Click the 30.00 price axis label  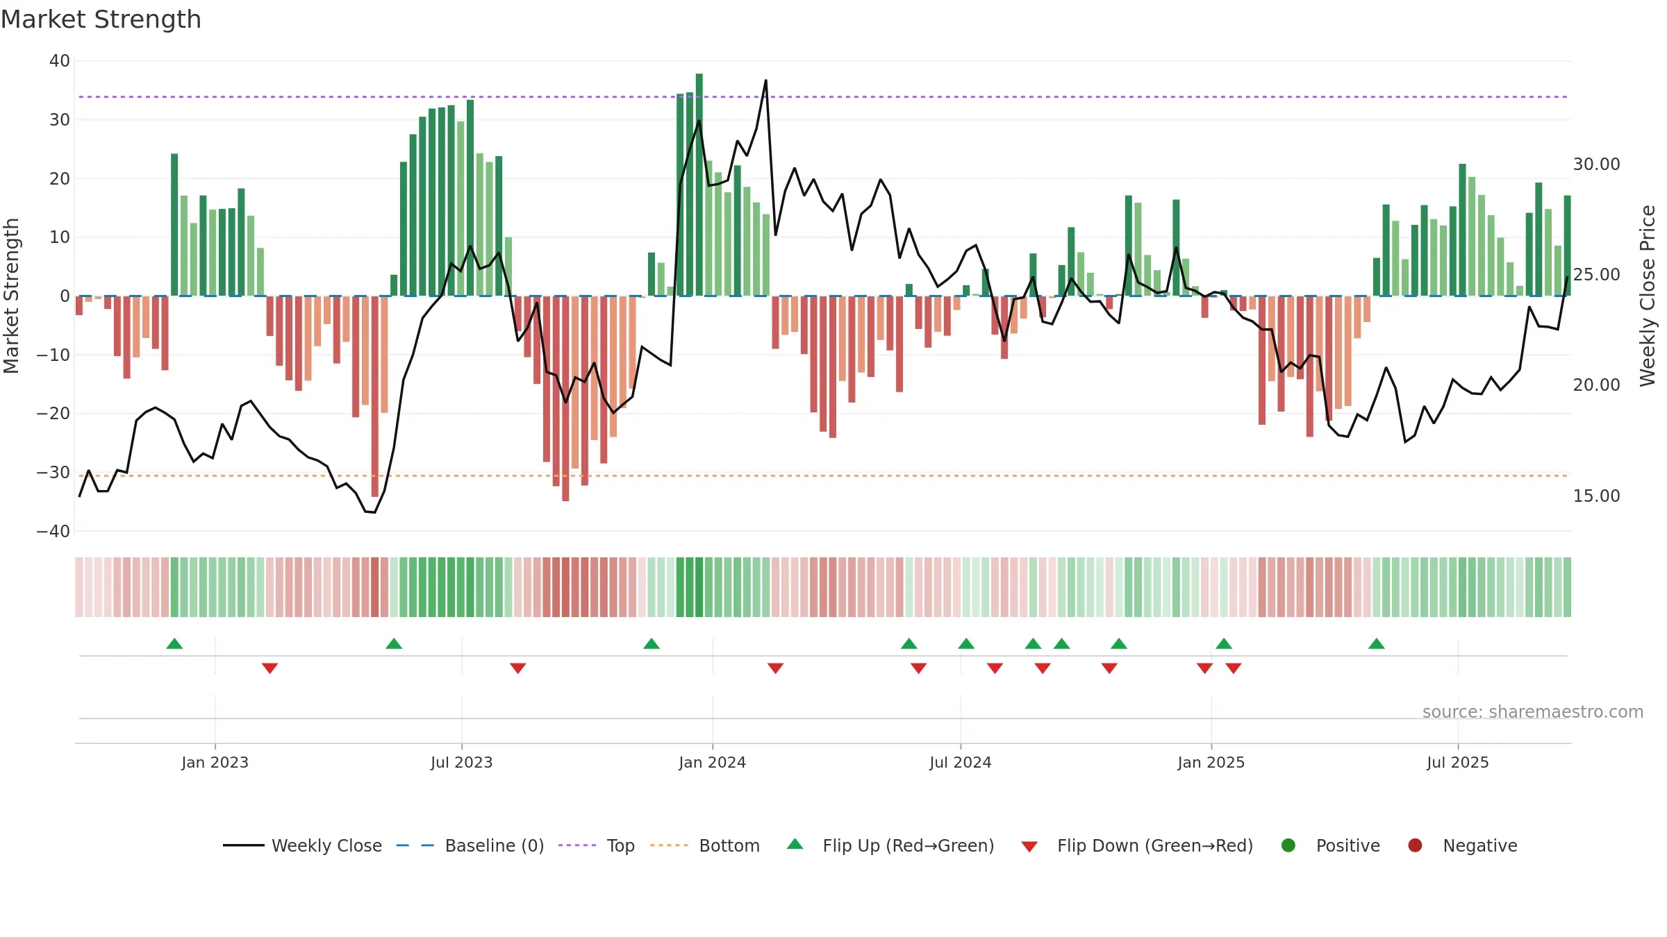click(x=1597, y=164)
